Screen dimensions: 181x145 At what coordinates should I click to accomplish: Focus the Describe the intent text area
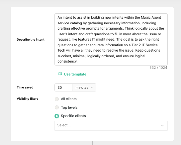point(111,40)
